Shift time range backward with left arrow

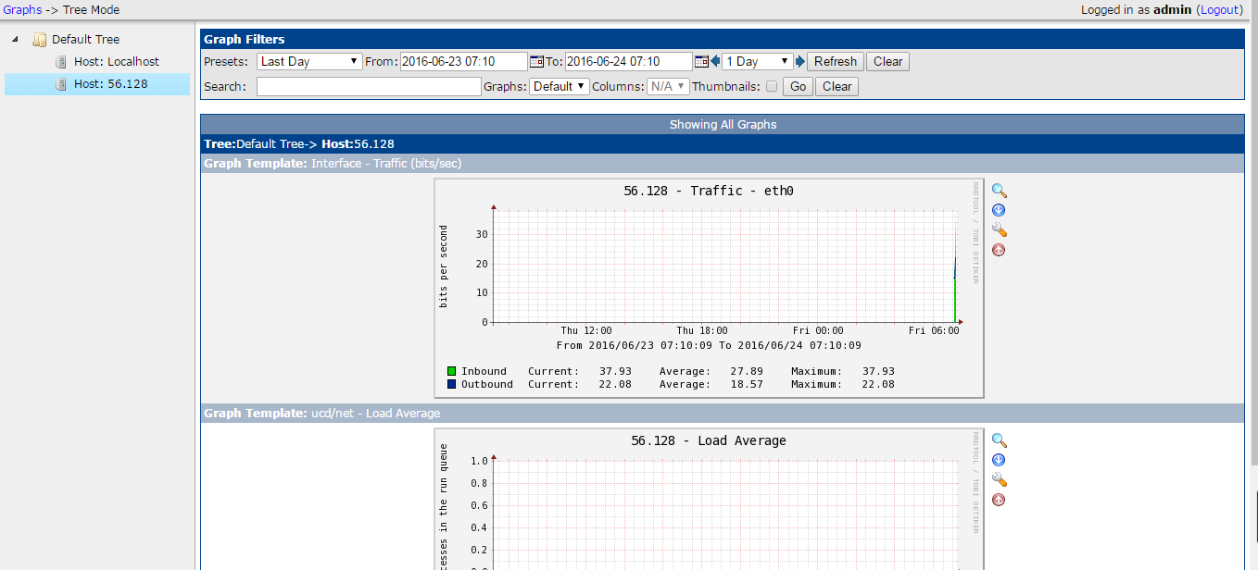coord(715,62)
